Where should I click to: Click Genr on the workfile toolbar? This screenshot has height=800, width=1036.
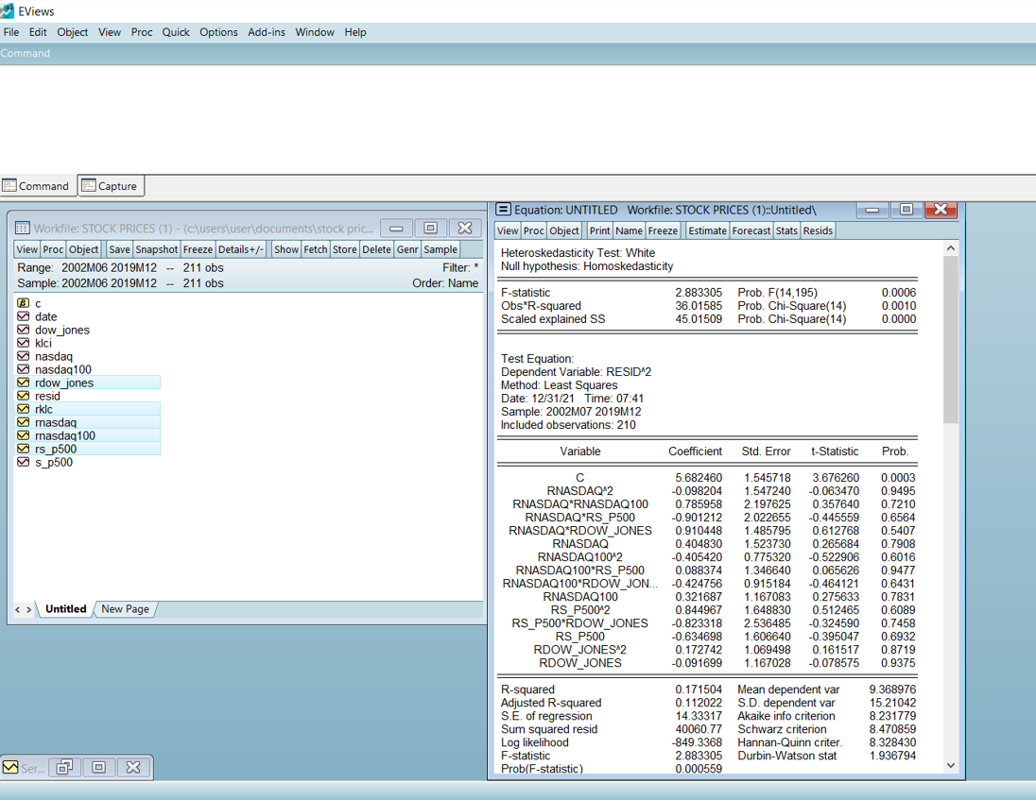[x=406, y=248]
